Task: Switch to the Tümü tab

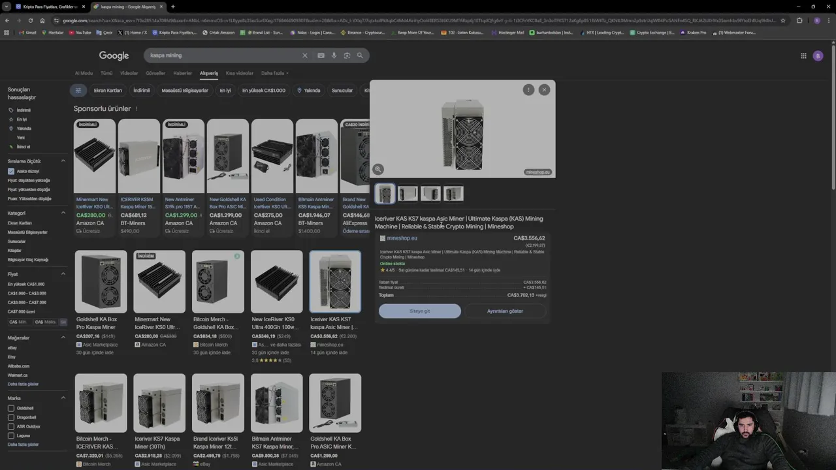Action: click(106, 73)
